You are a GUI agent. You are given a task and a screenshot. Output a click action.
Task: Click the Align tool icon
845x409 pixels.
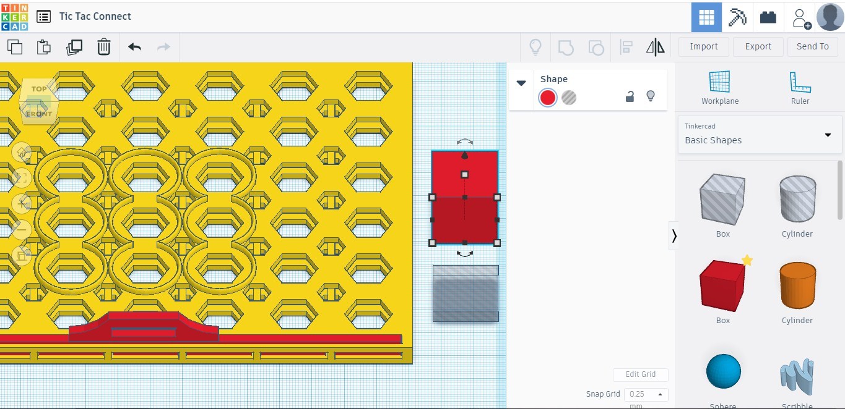[626, 47]
